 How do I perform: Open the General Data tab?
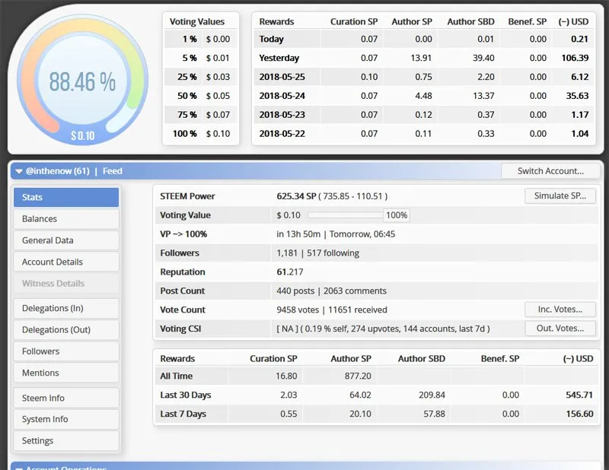[66, 240]
